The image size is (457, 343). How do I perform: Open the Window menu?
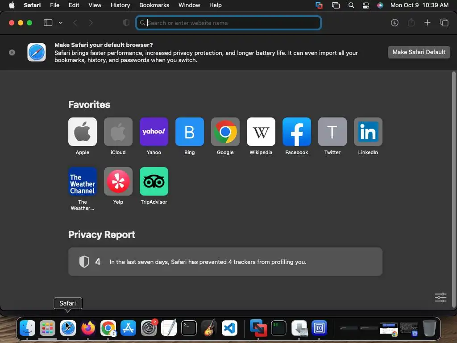click(x=189, y=5)
